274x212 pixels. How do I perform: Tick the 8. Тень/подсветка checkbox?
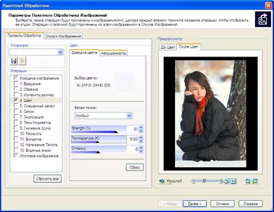click(x=16, y=123)
